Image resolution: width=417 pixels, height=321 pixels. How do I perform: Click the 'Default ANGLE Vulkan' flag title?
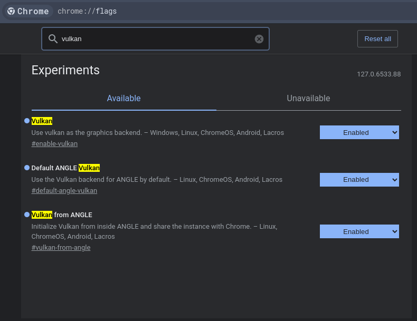65,168
